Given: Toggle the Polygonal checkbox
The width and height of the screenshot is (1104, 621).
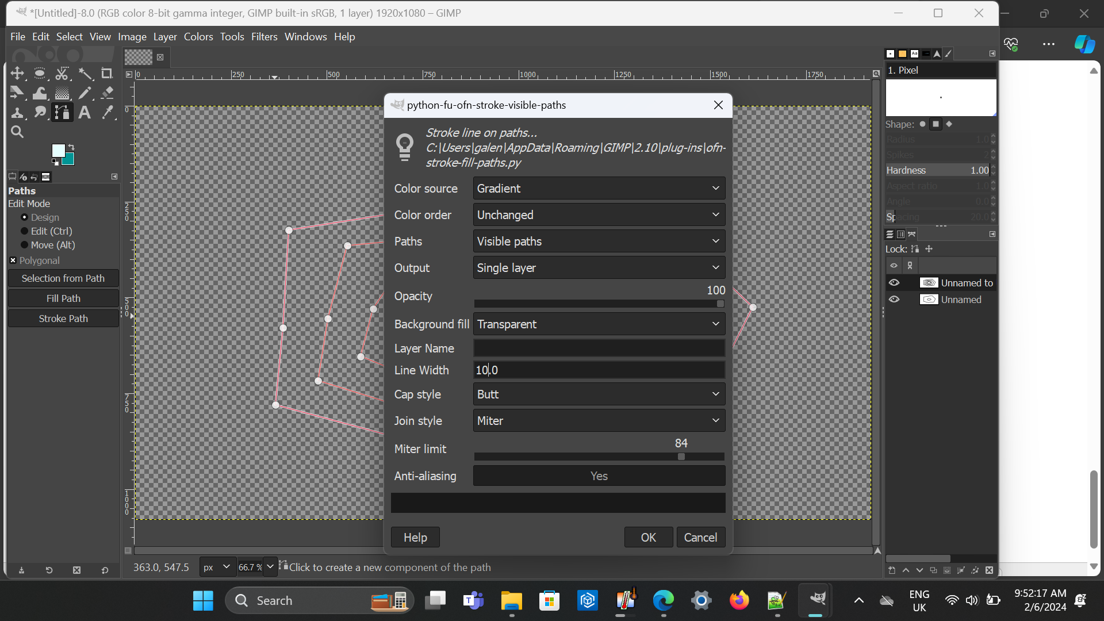Looking at the screenshot, I should click(x=13, y=260).
